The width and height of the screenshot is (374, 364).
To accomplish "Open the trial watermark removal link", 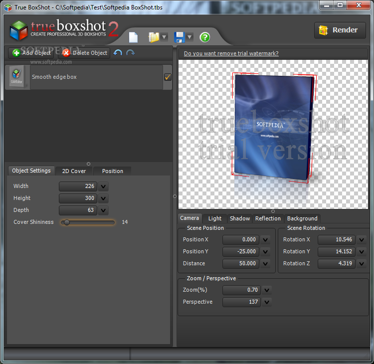I will [231, 53].
